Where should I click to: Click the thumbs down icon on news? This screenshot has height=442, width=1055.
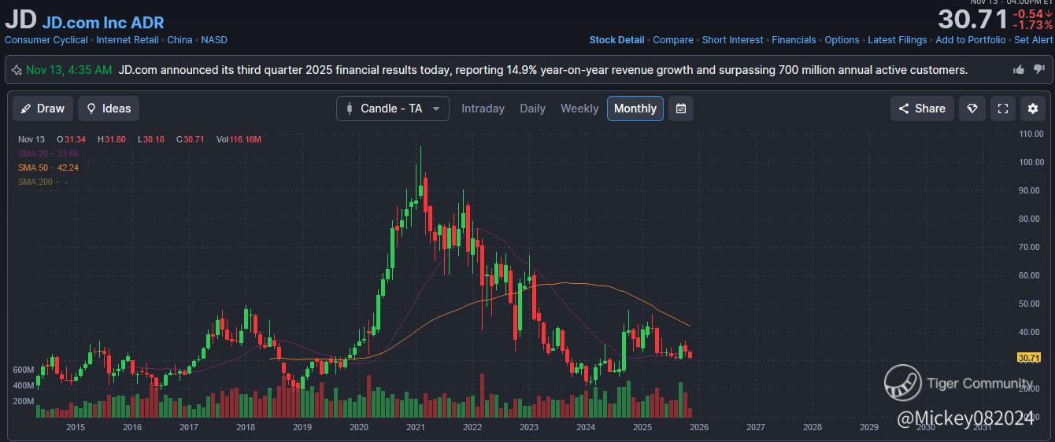(1038, 70)
